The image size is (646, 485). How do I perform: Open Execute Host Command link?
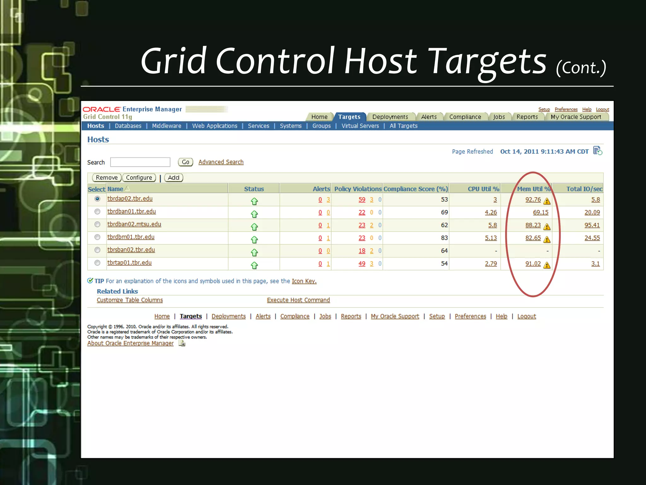pyautogui.click(x=298, y=300)
